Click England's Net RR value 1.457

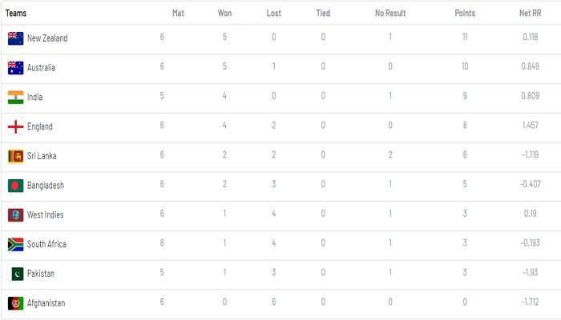529,126
